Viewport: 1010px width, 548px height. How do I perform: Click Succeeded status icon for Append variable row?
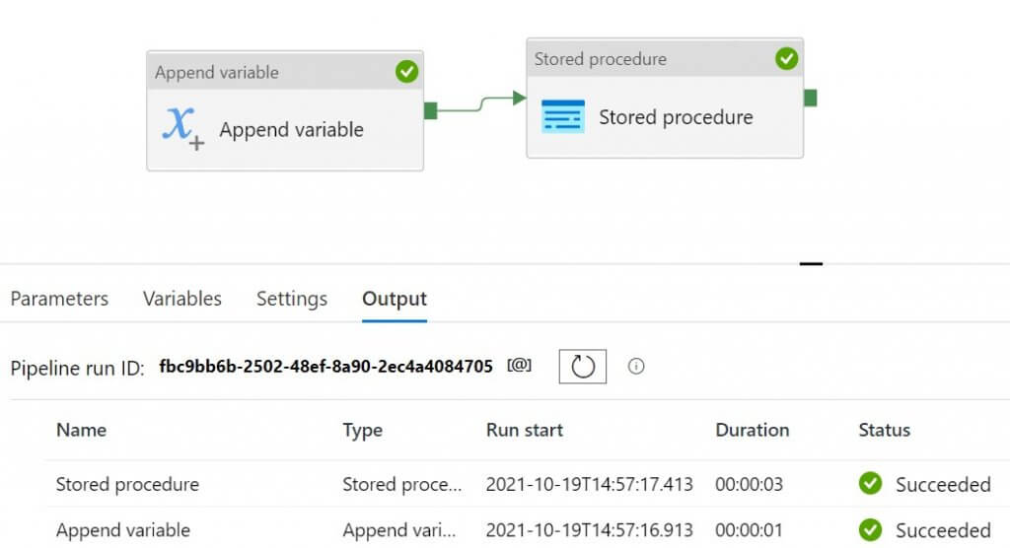(x=870, y=530)
